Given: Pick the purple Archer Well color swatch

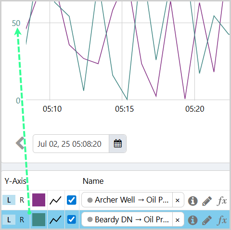Looking at the screenshot, I should 38,200.
